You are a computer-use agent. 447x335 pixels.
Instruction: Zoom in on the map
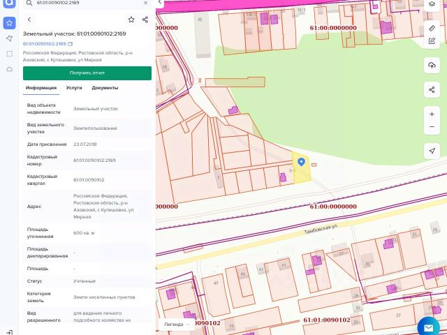(432, 114)
